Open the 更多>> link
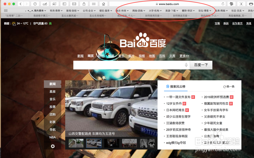Image resolution: width=254 pixels, height=158 pixels. [184, 56]
